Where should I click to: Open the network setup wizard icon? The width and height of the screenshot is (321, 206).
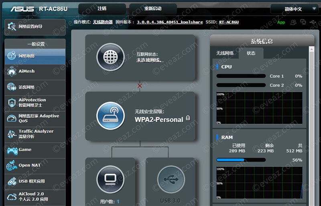[12, 26]
